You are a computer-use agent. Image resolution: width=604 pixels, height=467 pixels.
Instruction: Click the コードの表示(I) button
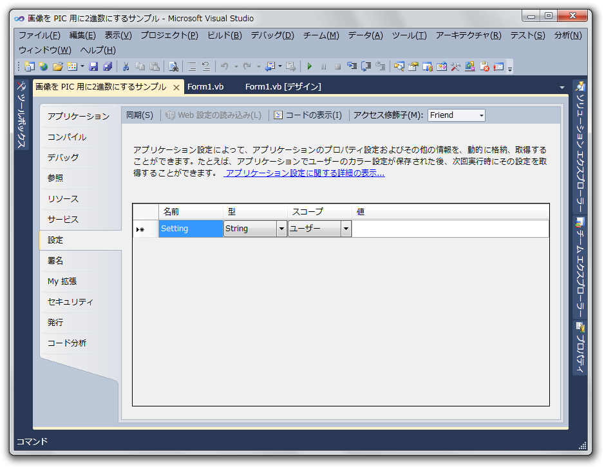coord(308,115)
